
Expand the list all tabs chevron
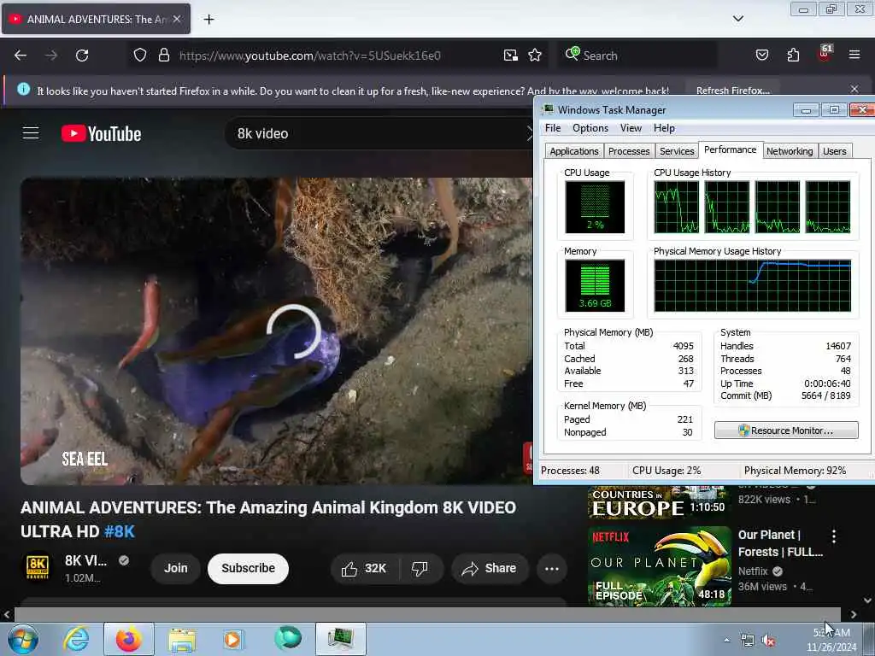tap(738, 19)
